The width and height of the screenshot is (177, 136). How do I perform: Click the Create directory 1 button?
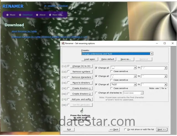pos(81,88)
